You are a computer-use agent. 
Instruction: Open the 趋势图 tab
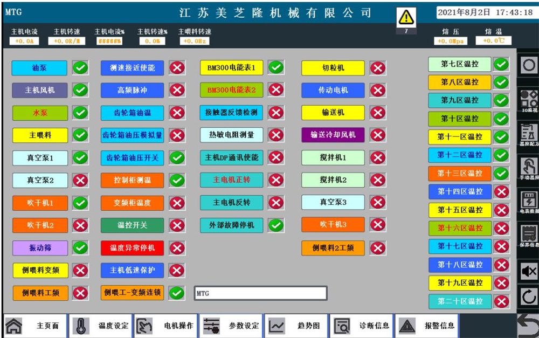coord(297,326)
